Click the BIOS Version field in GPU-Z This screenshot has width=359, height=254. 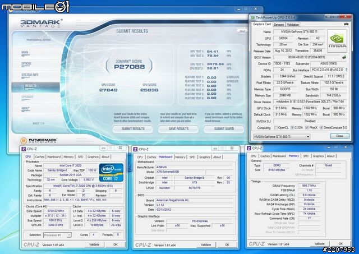307,57
